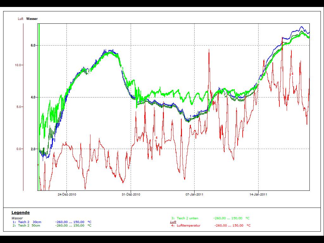Image resolution: width=324 pixels, height=243 pixels.
Task: Select the 31-Dez-2010 date label
Action: pyautogui.click(x=131, y=195)
